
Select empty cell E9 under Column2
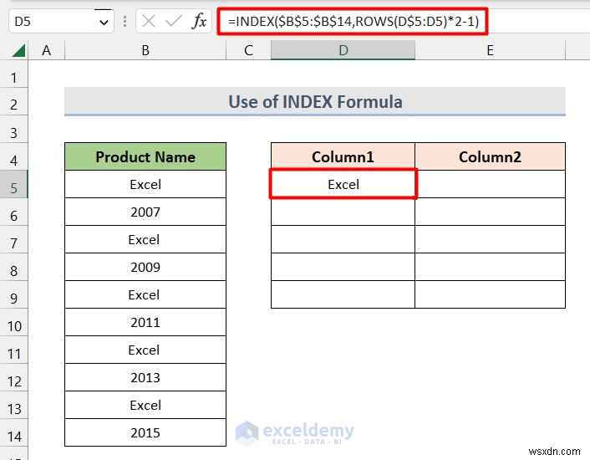(x=490, y=294)
